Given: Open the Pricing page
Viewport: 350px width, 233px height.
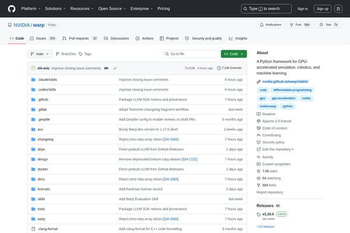Looking at the screenshot, I should tap(163, 9).
